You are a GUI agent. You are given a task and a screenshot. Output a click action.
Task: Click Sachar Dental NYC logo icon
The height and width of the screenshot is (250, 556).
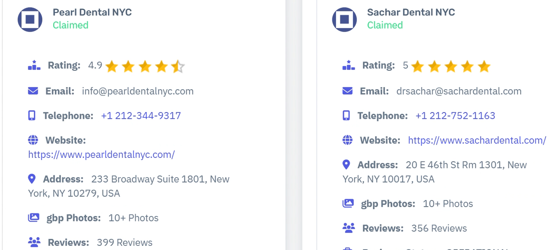[344, 19]
